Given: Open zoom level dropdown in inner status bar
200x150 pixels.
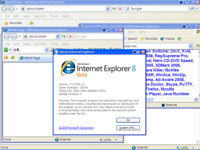Looking at the screenshot, I should pos(116,140).
